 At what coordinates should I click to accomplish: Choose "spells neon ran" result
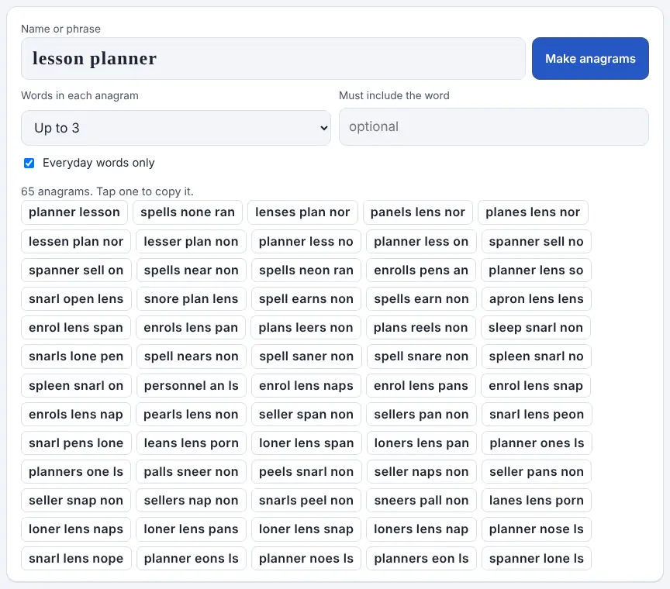[306, 270]
